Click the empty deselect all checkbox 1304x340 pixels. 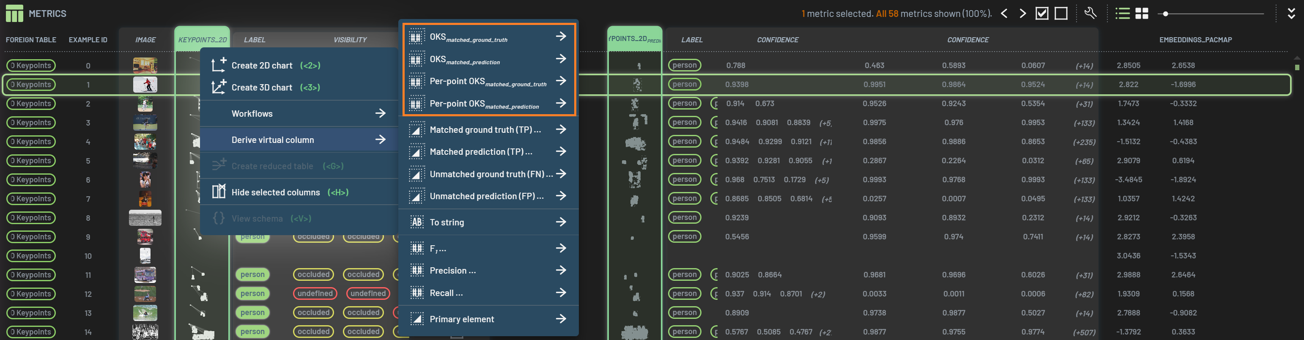pos(1061,14)
